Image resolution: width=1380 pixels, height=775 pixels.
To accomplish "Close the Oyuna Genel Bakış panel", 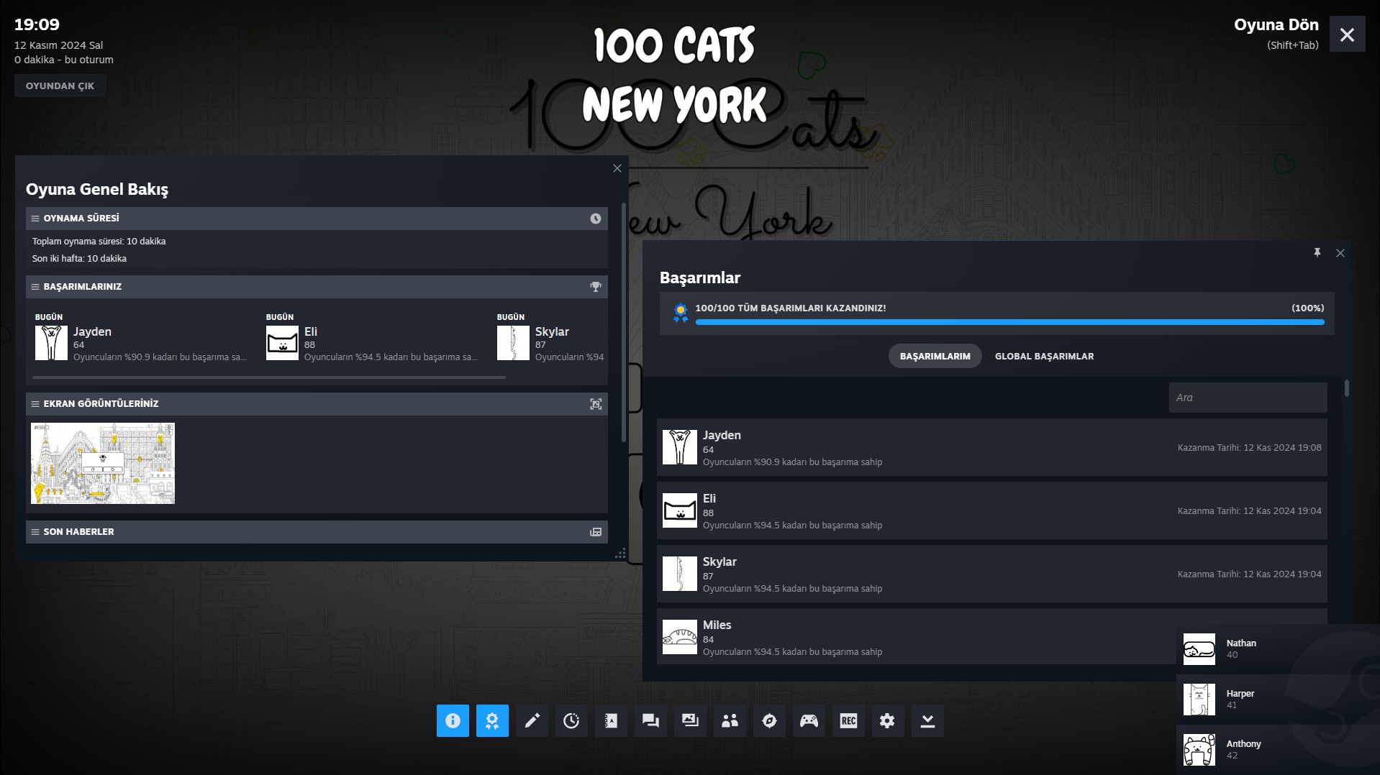I will [x=617, y=168].
